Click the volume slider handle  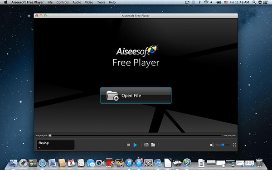223,145
